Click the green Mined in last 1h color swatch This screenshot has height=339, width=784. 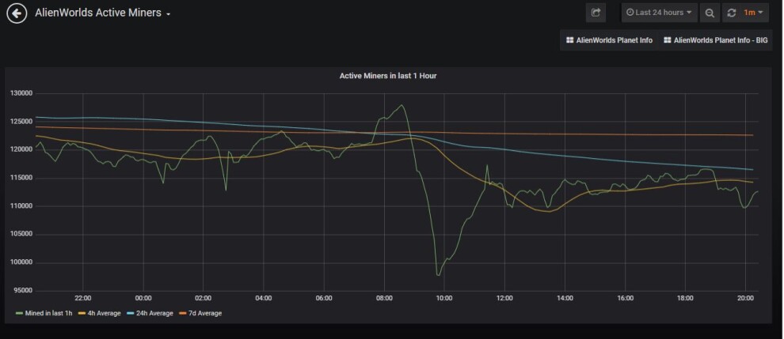[20, 314]
